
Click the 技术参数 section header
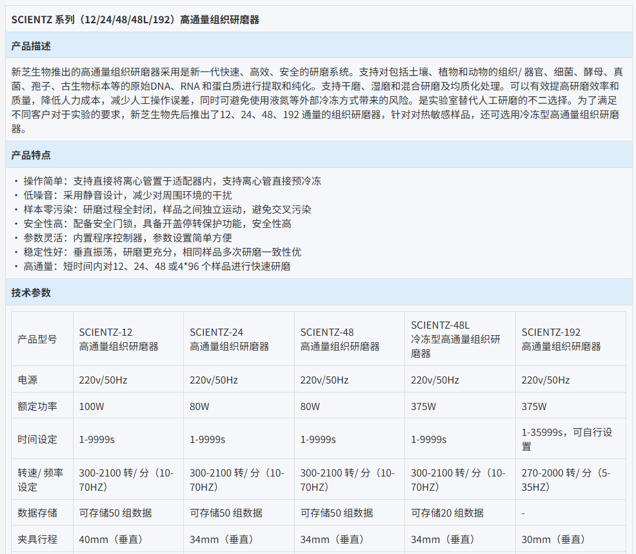click(x=31, y=292)
